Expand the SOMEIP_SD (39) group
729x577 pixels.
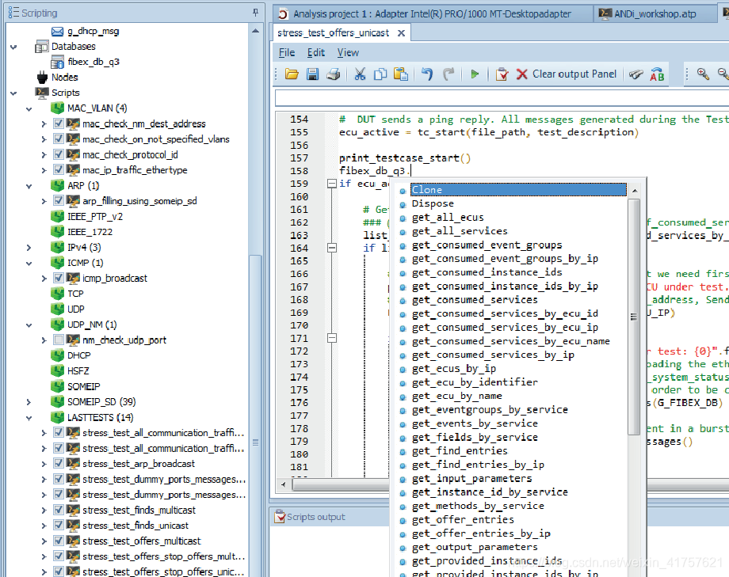coord(29,402)
